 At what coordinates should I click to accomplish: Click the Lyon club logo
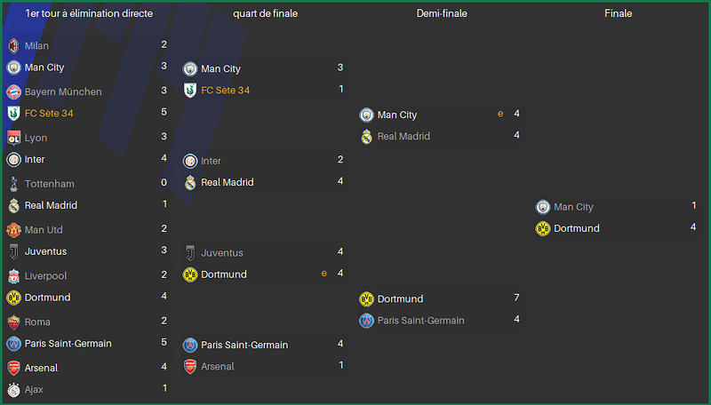[13, 138]
